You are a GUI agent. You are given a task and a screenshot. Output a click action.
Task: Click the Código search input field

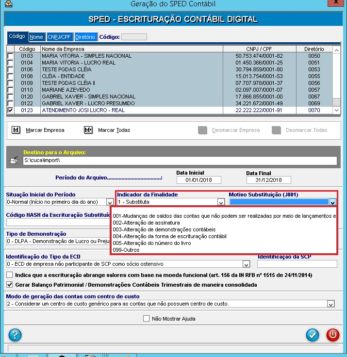pos(134,37)
